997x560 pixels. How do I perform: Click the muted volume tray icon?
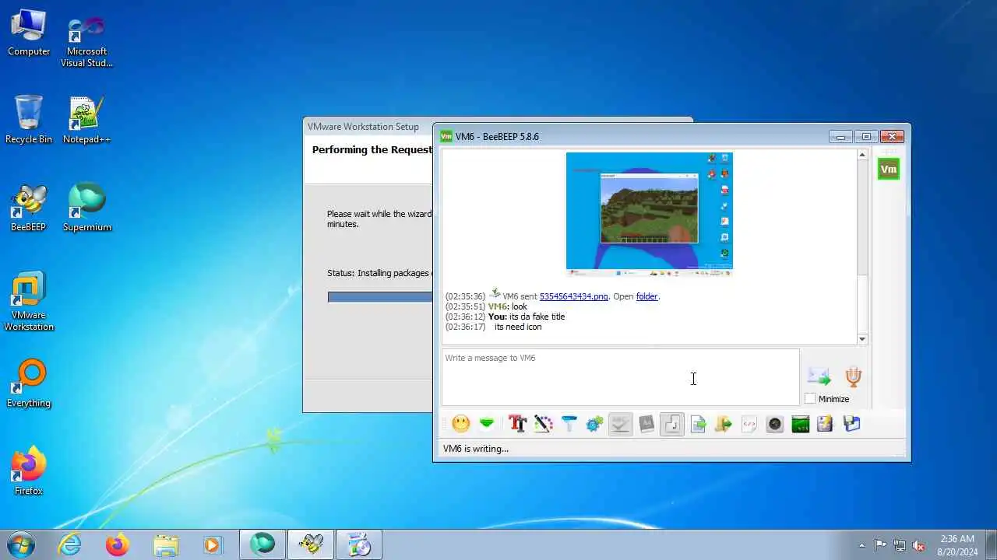tap(919, 545)
